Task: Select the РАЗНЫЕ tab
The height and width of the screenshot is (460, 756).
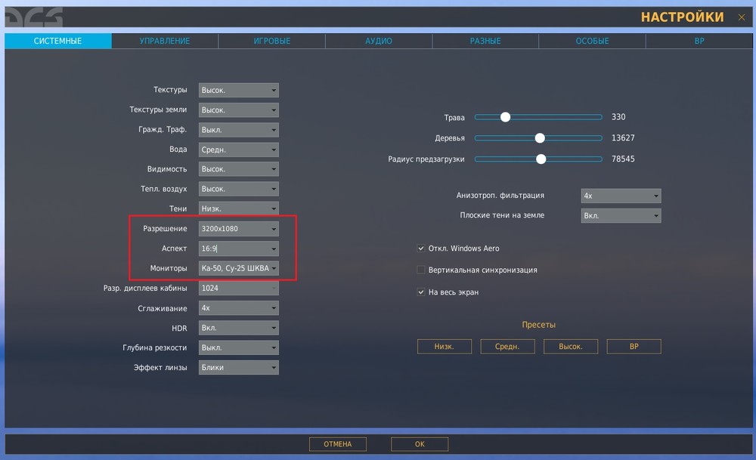Action: pyautogui.click(x=485, y=41)
